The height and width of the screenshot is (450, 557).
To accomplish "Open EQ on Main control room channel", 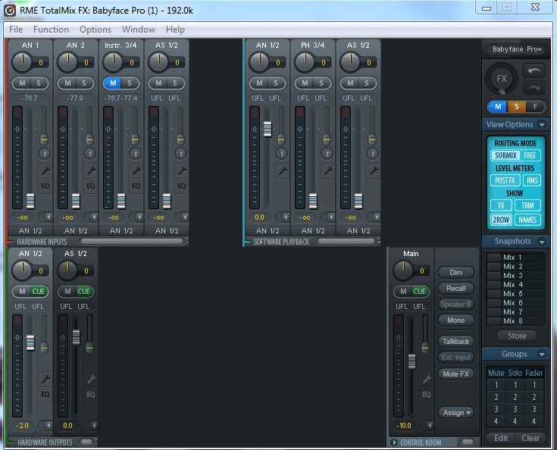I will coord(426,395).
